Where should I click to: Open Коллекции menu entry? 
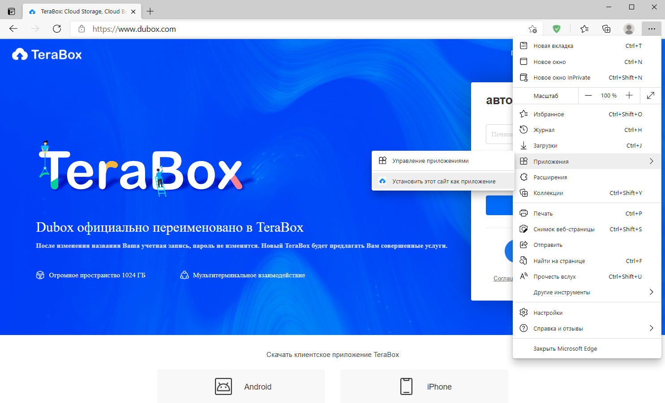click(x=587, y=193)
